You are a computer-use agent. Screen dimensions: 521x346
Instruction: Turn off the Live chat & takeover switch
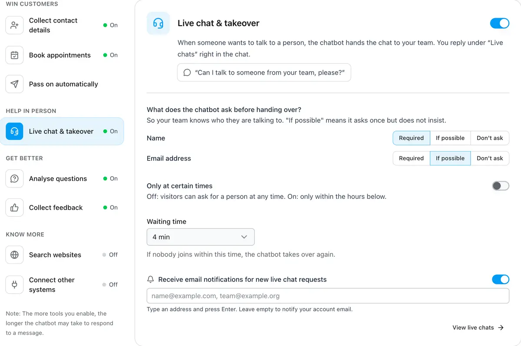point(500,23)
